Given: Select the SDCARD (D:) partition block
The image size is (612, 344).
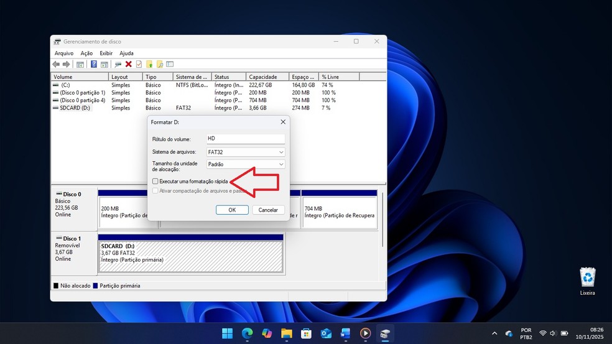Looking at the screenshot, I should coord(190,256).
